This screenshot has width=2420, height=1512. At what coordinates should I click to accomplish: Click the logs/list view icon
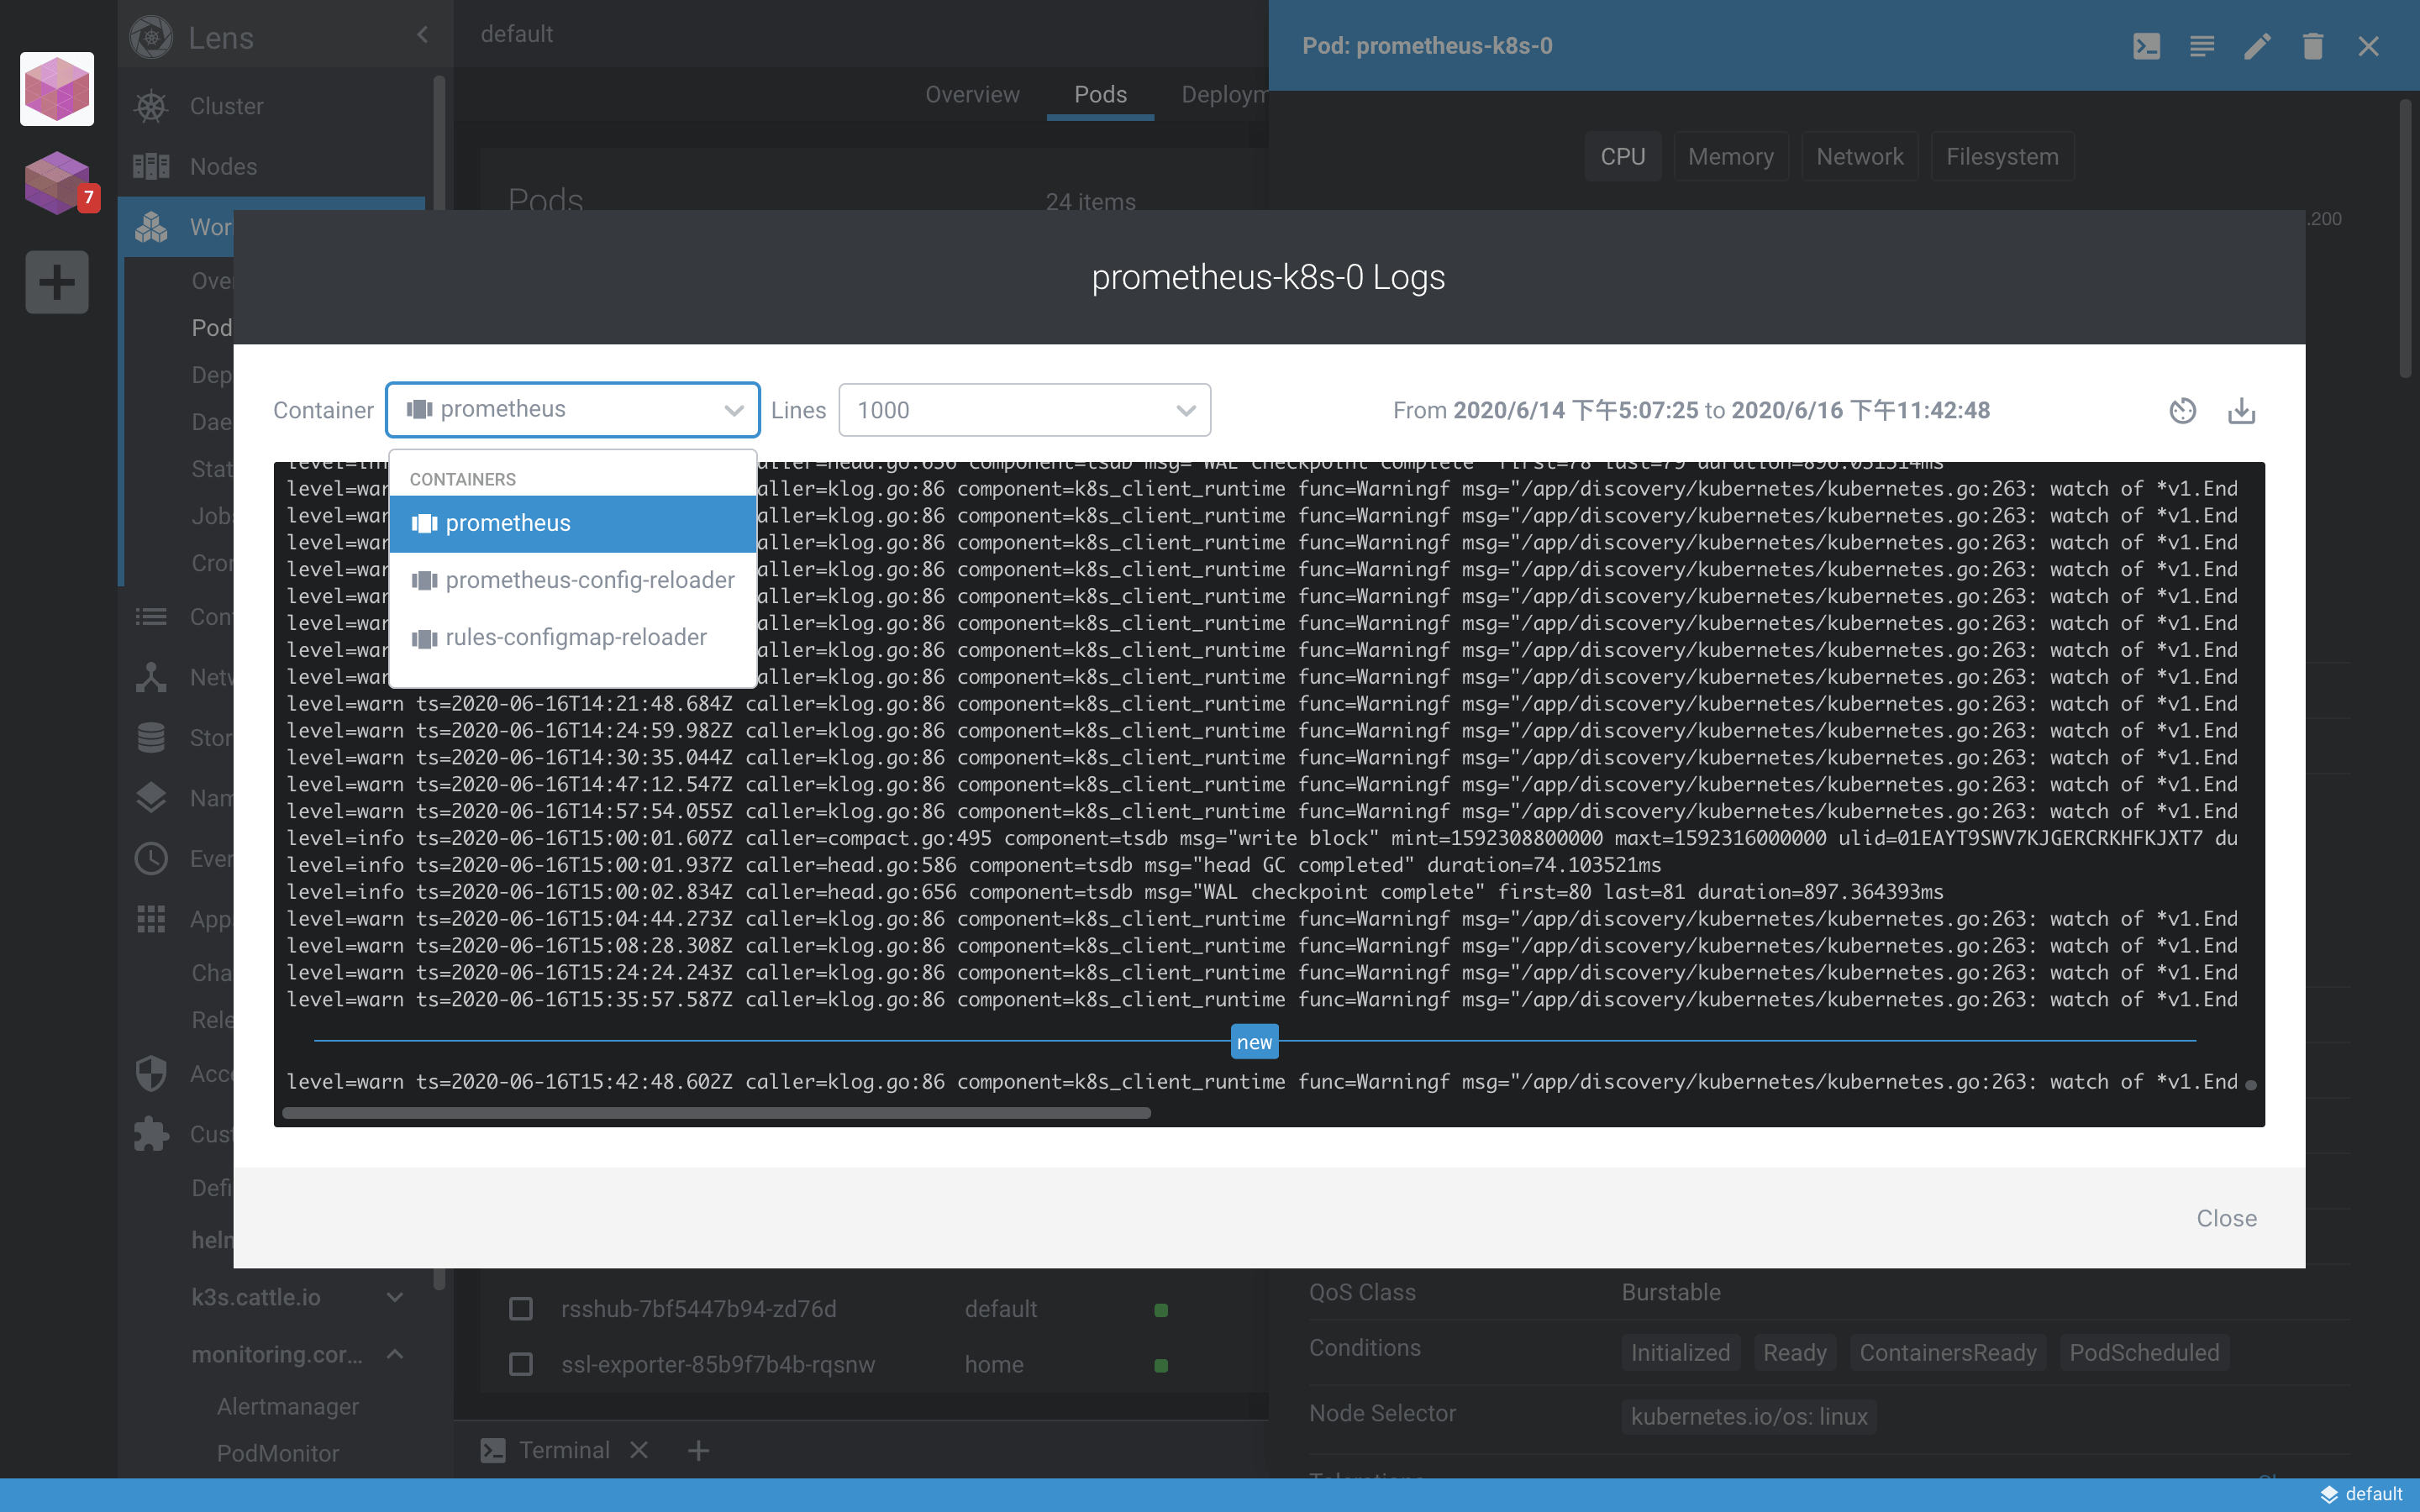[x=2201, y=45]
